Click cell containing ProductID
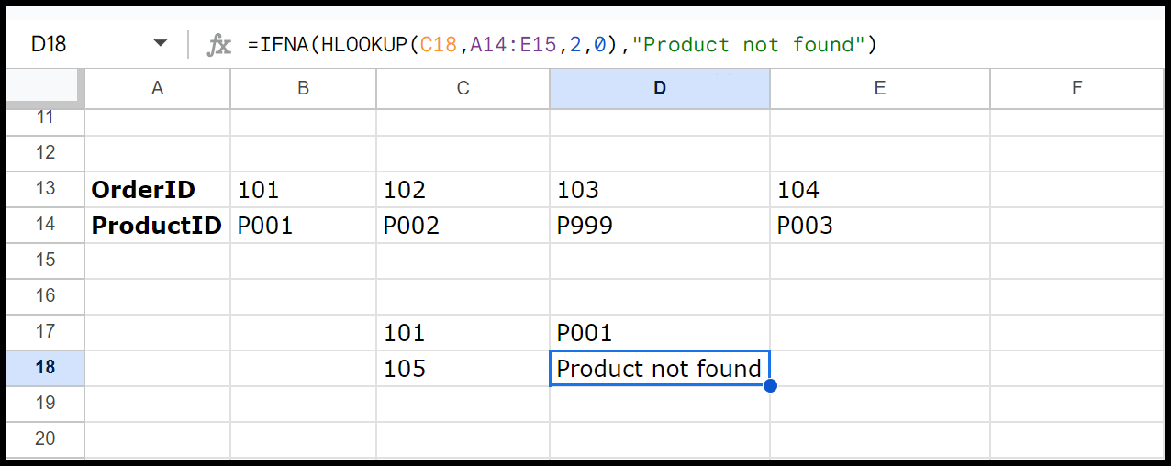1171x466 pixels. 157,226
